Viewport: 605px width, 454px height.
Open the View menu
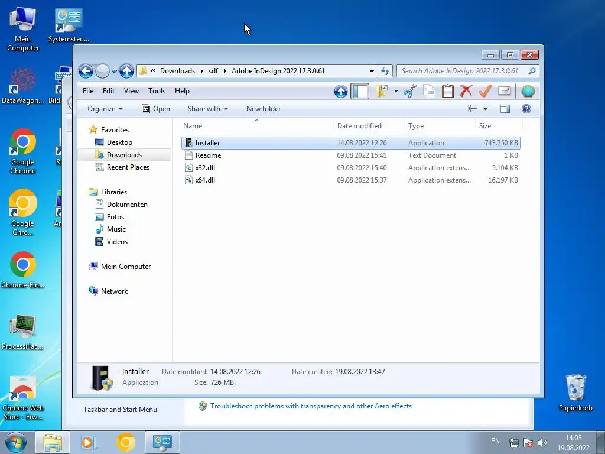(x=131, y=91)
